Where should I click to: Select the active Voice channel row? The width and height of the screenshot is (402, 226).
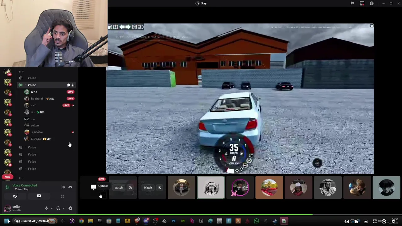(46, 85)
